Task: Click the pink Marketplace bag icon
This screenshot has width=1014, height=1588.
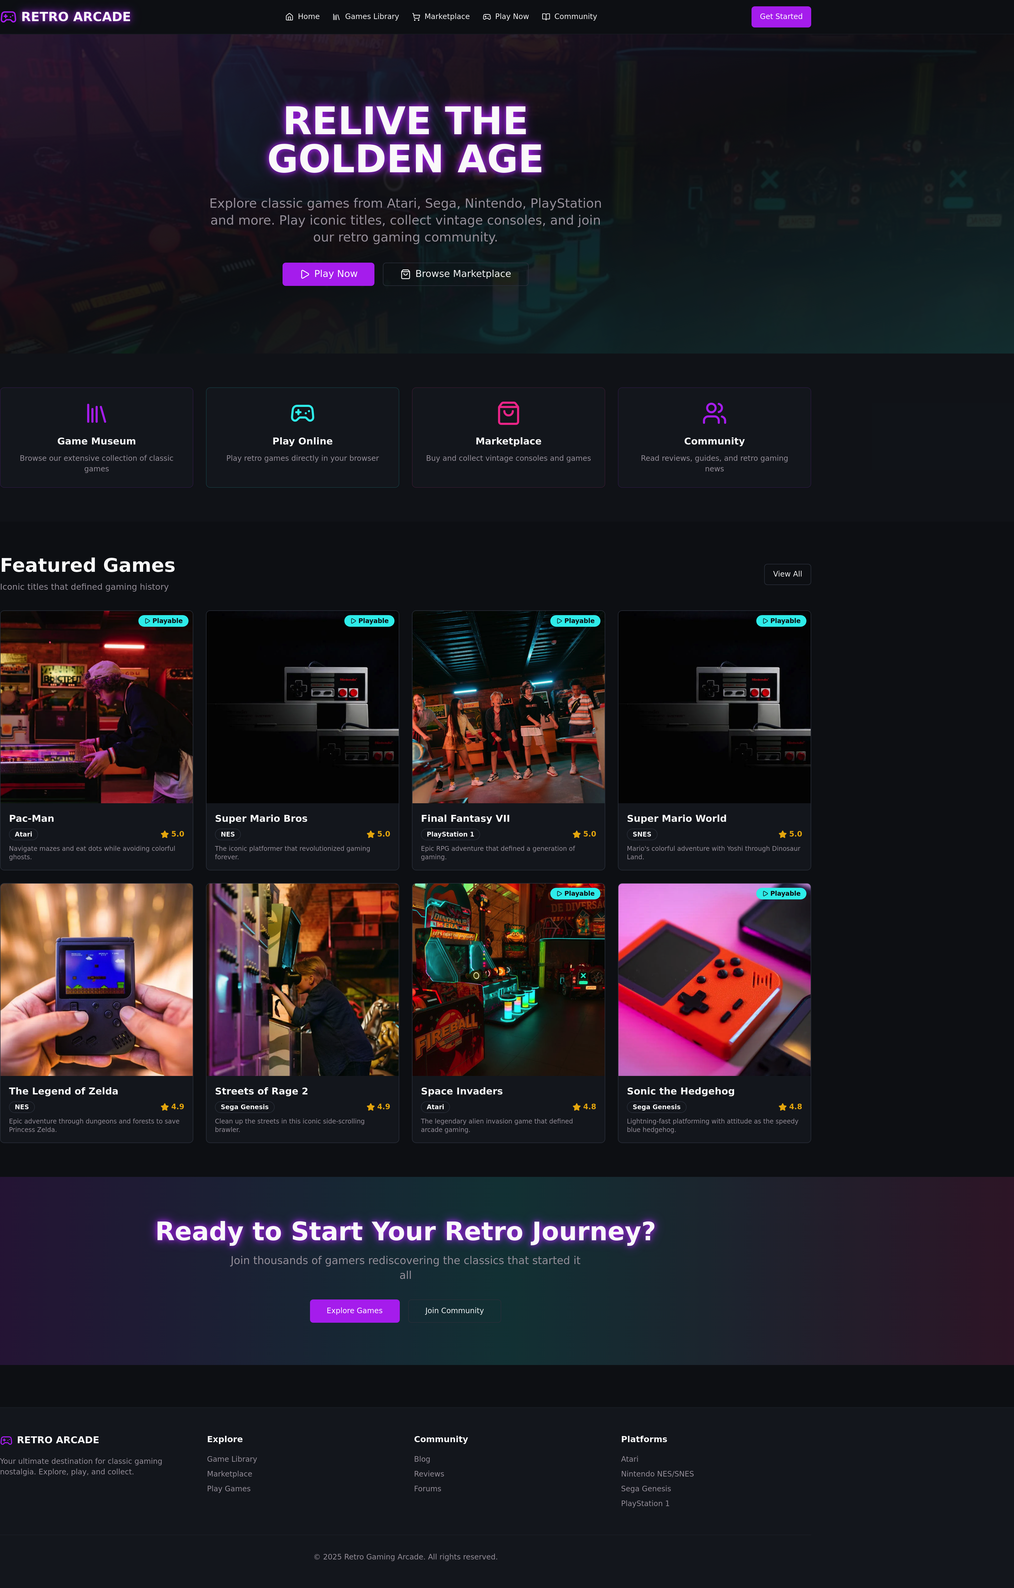Action: pyautogui.click(x=508, y=414)
